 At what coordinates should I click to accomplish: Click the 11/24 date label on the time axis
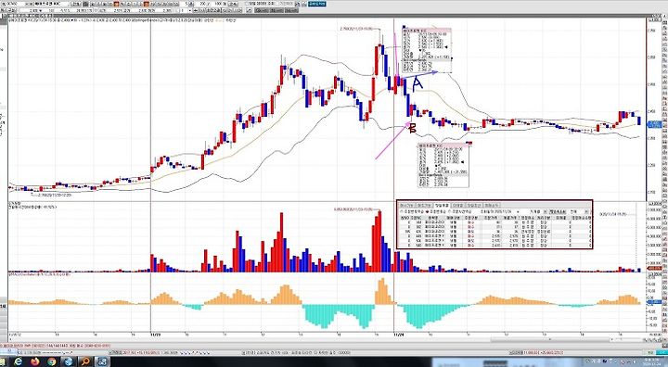click(x=399, y=335)
